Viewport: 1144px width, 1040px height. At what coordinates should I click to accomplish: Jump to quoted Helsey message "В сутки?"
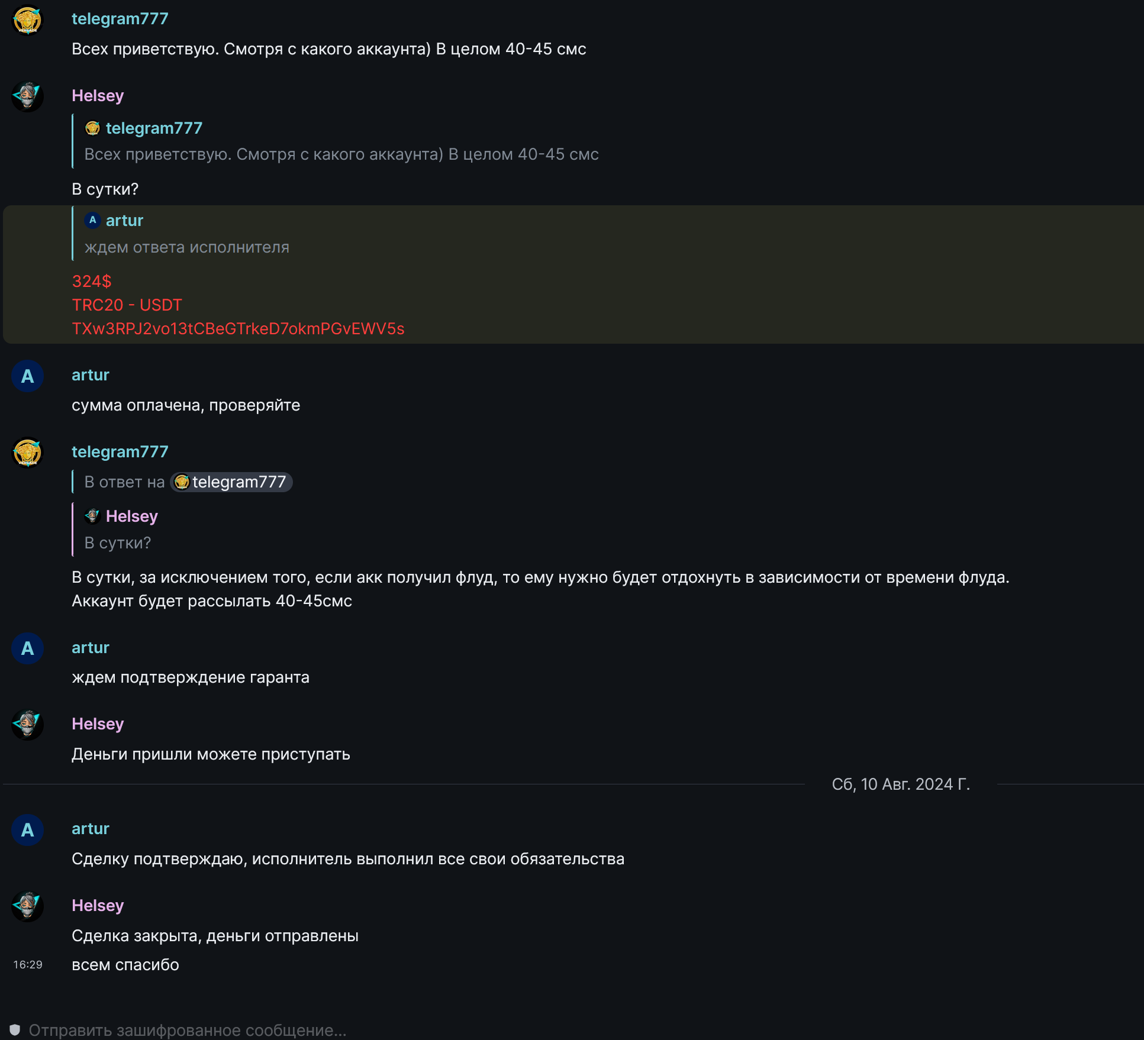117,543
